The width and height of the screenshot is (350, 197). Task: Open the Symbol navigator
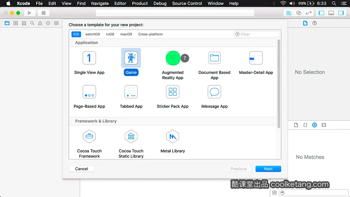coord(24,23)
